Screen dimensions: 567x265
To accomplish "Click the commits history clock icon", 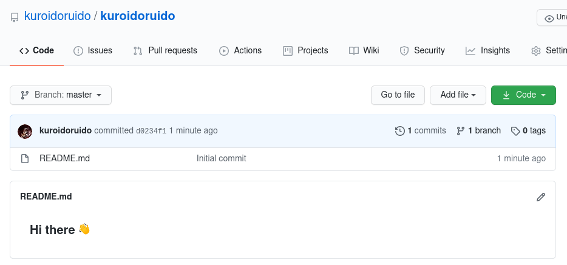I will click(x=399, y=131).
